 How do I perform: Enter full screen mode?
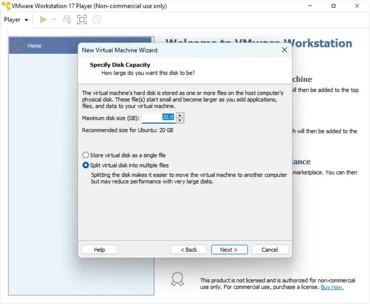tap(82, 19)
